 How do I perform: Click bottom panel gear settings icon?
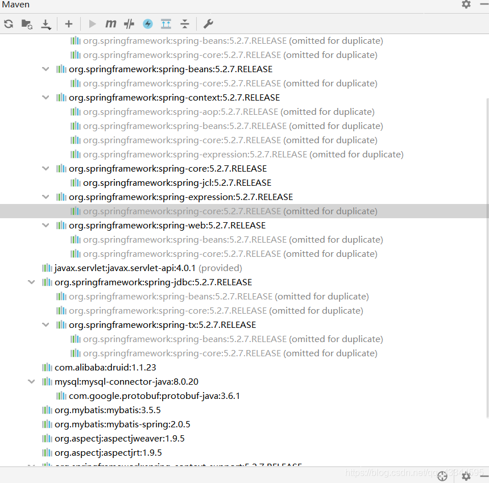[466, 476]
